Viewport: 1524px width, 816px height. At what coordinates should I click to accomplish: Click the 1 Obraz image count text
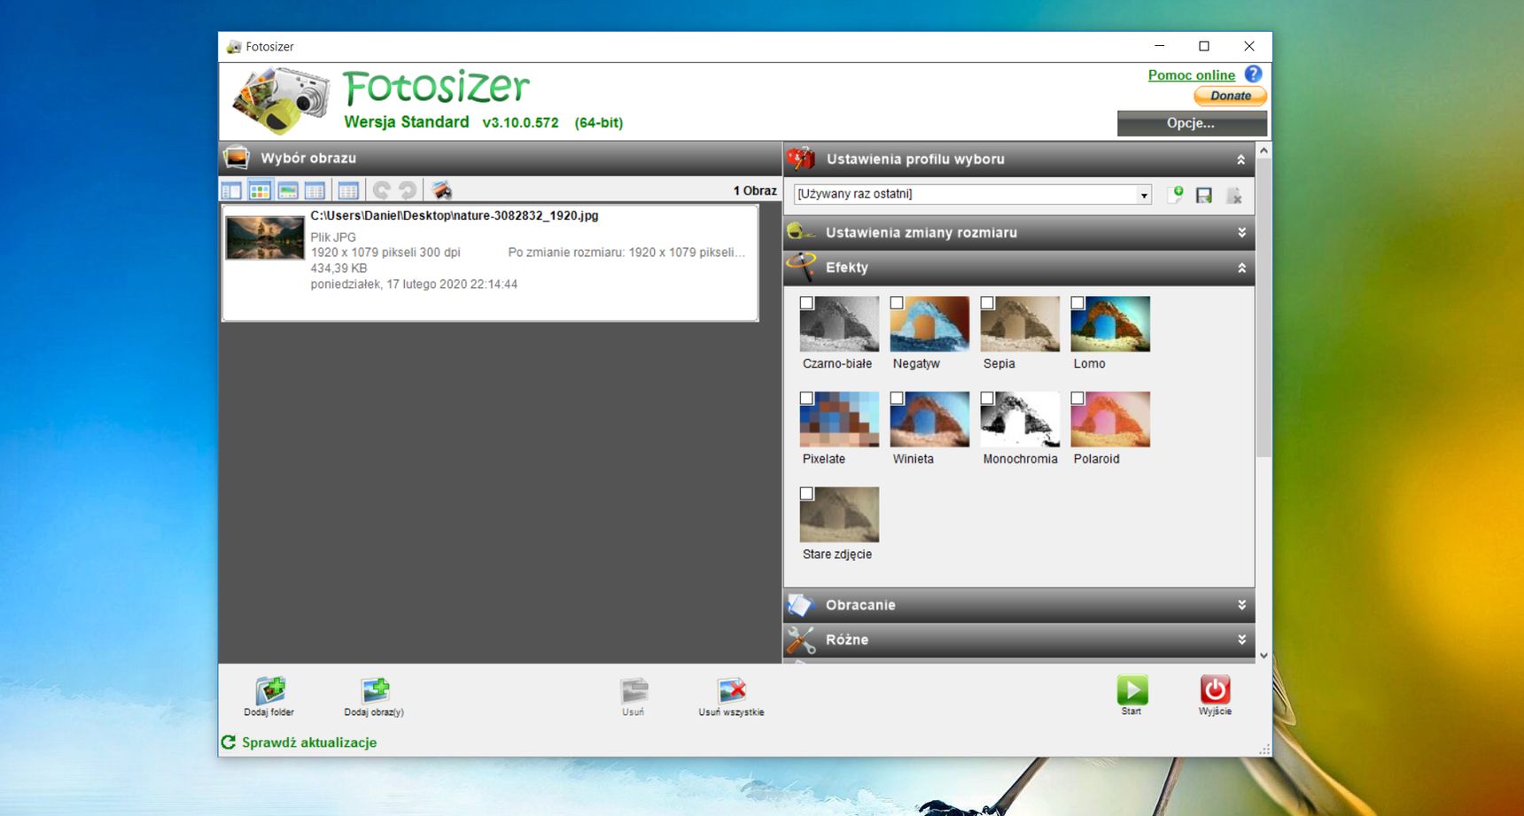[x=755, y=190]
